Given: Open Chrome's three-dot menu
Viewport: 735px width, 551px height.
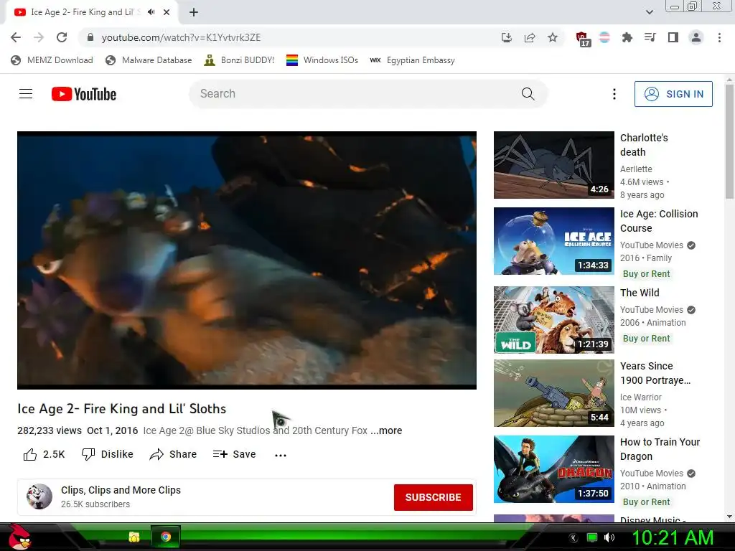Looking at the screenshot, I should 719,37.
